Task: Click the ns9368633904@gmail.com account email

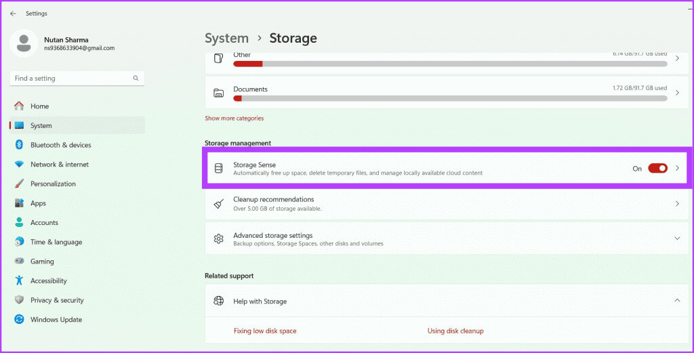Action: click(79, 48)
